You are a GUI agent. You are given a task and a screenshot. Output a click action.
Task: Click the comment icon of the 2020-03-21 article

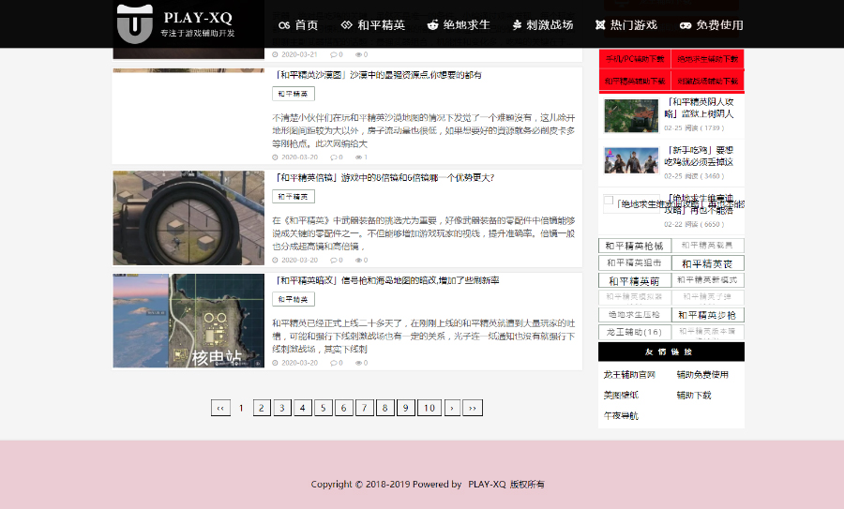click(334, 54)
